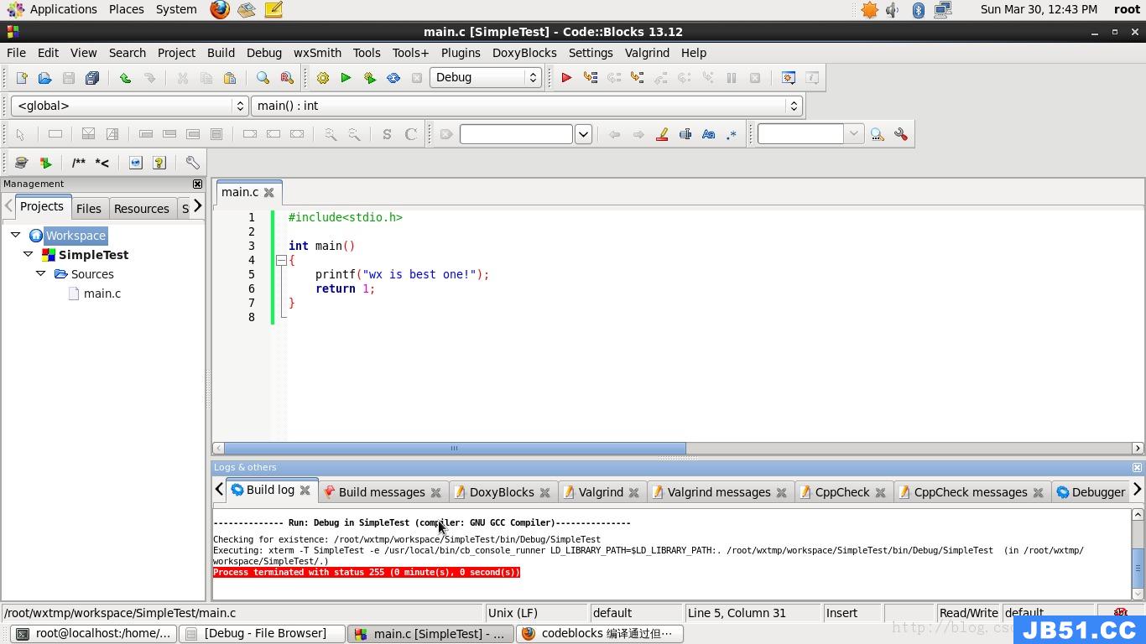This screenshot has height=644, width=1146.
Task: Collapse the Workspace tree node
Action: pos(15,235)
